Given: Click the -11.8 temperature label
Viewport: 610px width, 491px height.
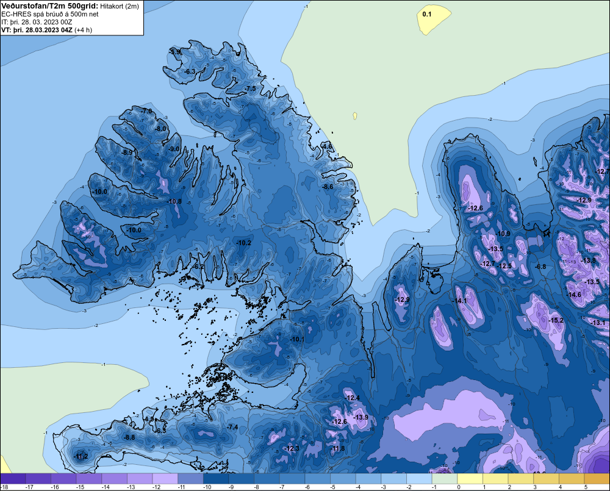Looking at the screenshot, I should click(337, 448).
